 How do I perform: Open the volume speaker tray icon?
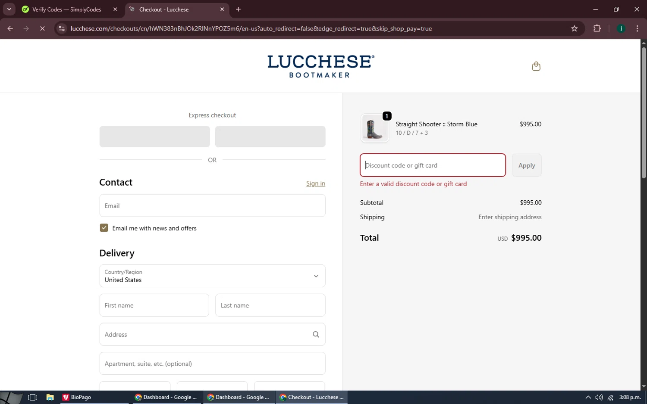point(599,397)
